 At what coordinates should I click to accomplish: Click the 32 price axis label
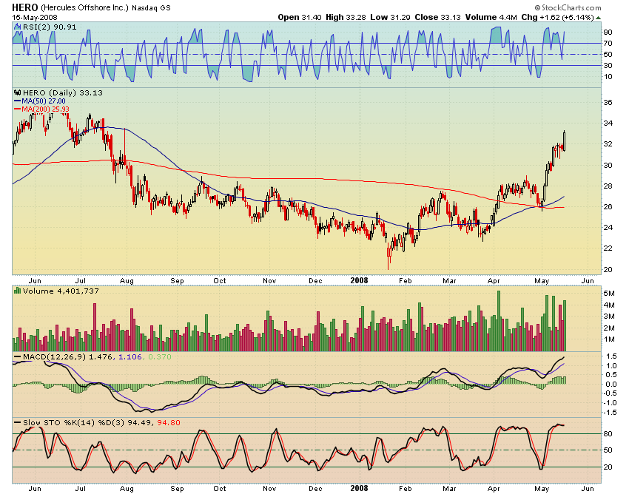[x=608, y=144]
